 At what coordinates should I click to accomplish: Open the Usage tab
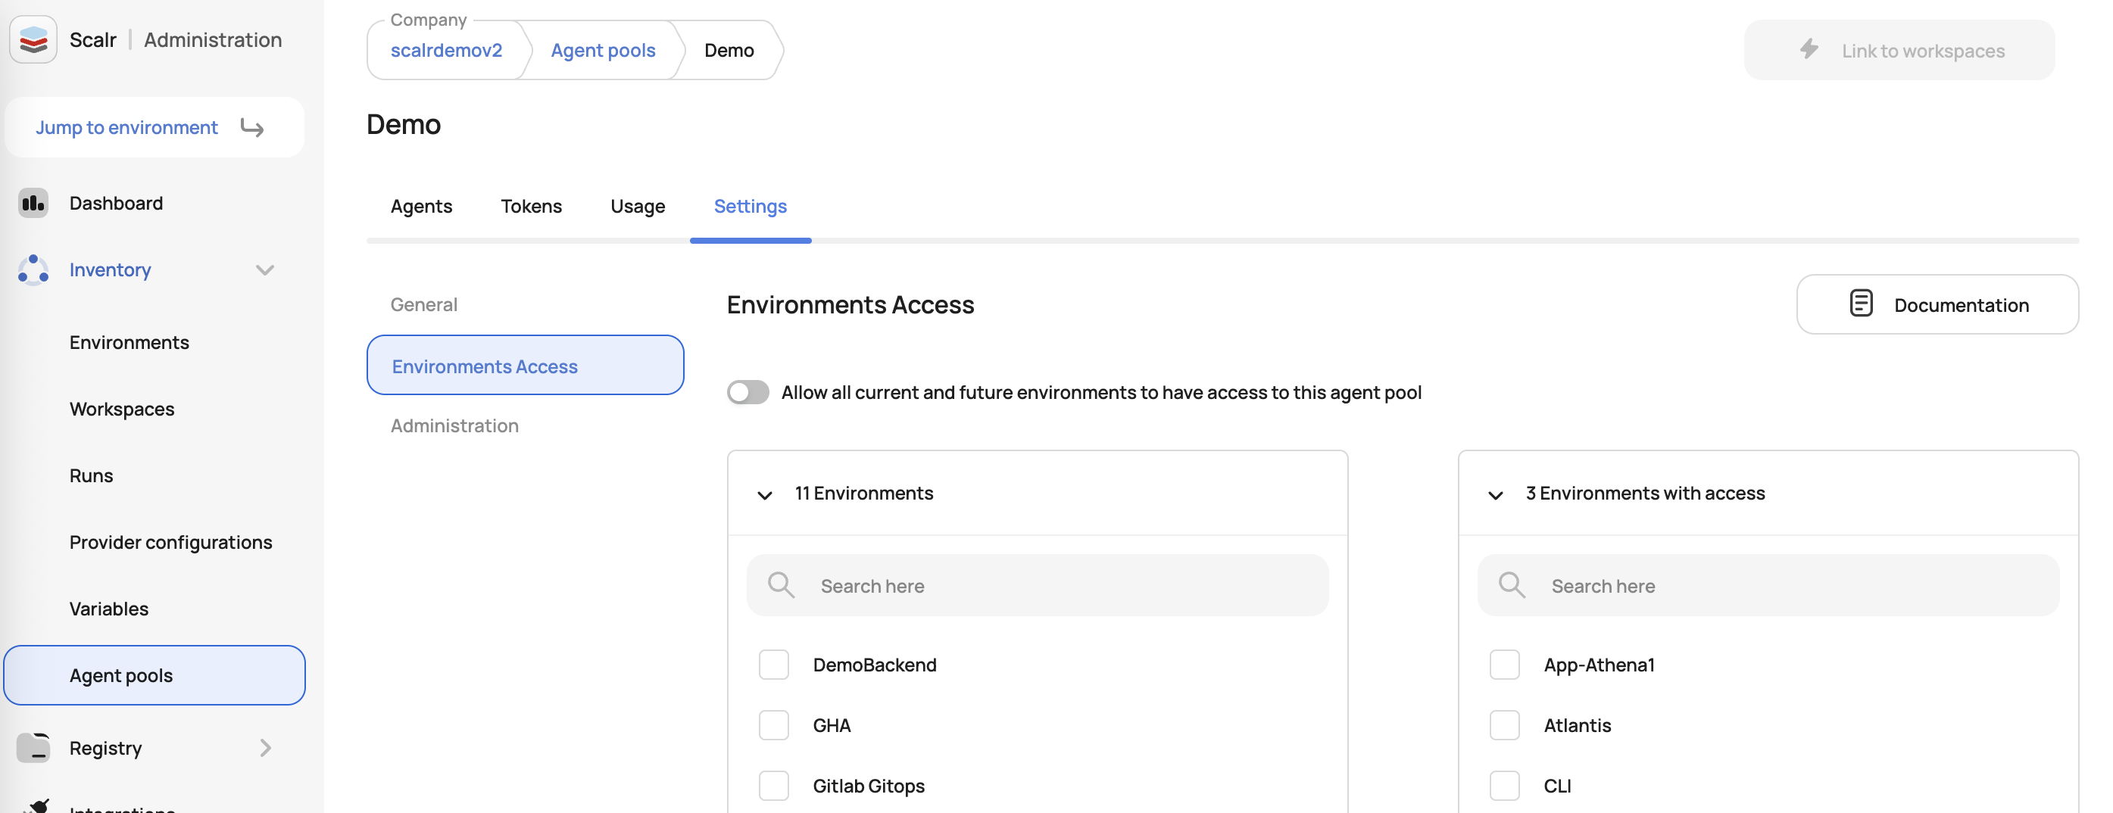click(638, 207)
